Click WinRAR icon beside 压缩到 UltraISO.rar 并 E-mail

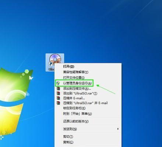click(58, 103)
